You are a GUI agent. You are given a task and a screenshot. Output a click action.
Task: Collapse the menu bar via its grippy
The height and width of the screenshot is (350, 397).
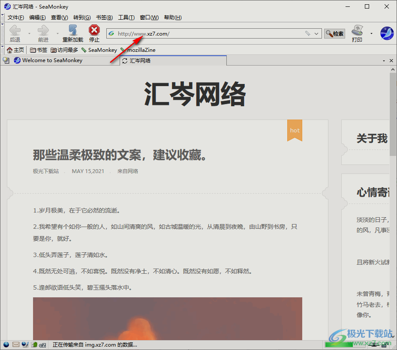tap(2, 17)
